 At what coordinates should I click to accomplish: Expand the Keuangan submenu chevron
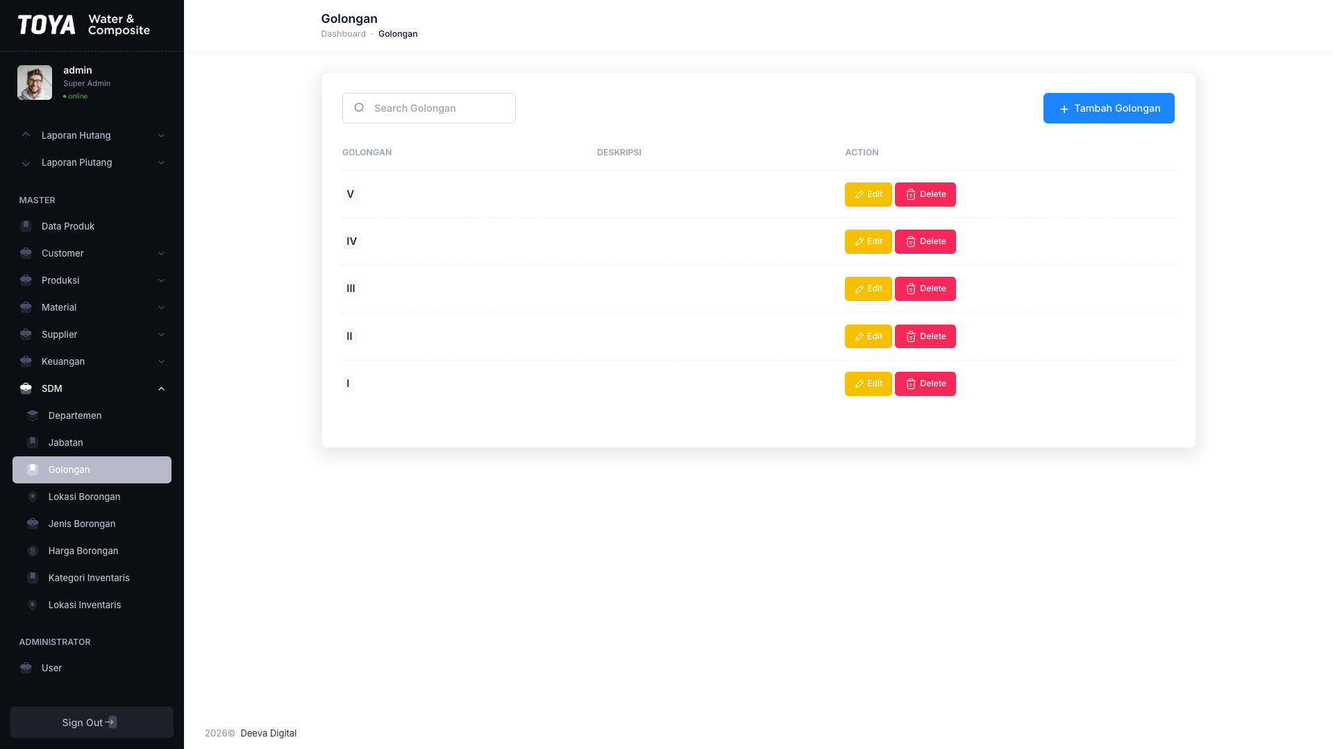point(161,361)
